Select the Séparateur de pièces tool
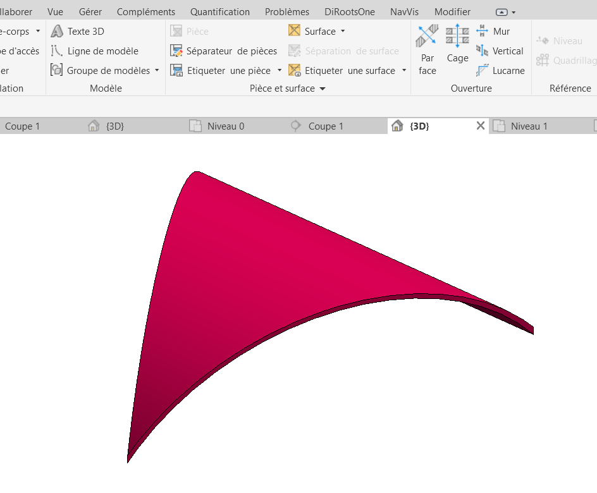 [224, 51]
